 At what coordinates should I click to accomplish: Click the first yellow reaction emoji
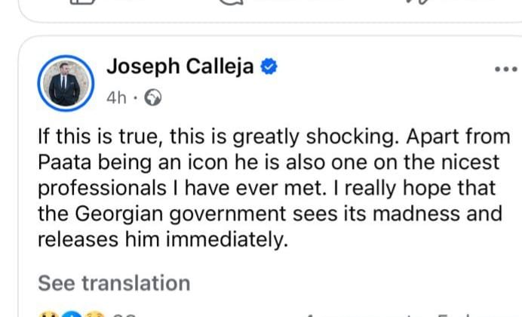point(47,313)
